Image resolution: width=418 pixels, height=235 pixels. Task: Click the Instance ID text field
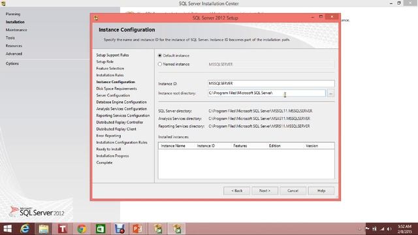(x=271, y=84)
